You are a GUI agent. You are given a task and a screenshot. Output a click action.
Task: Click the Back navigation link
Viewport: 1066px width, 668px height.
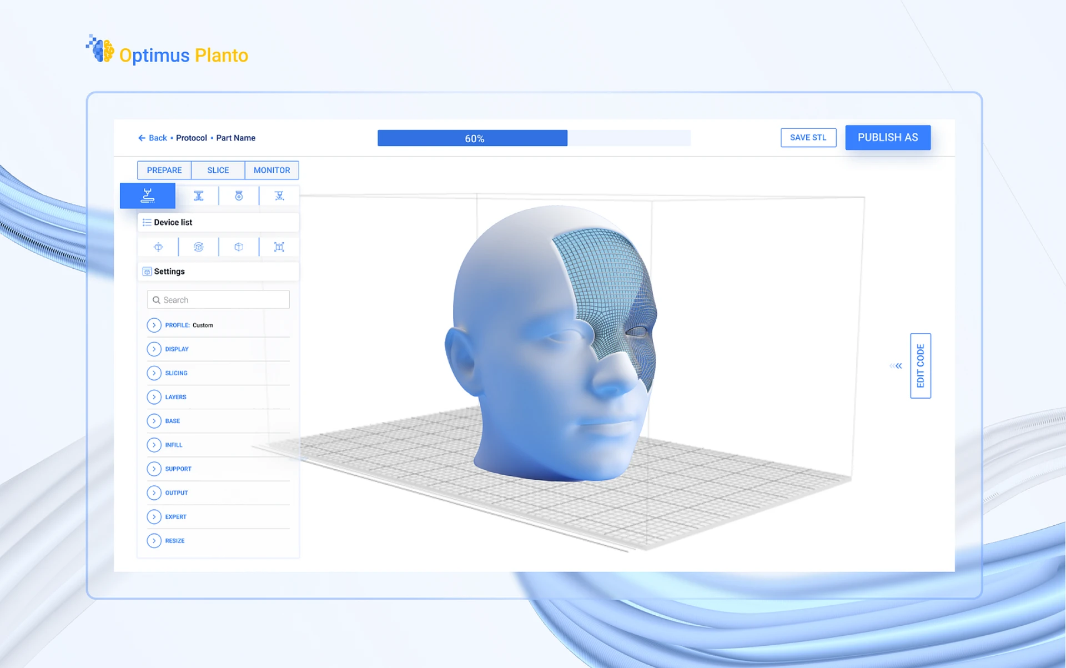pos(152,138)
